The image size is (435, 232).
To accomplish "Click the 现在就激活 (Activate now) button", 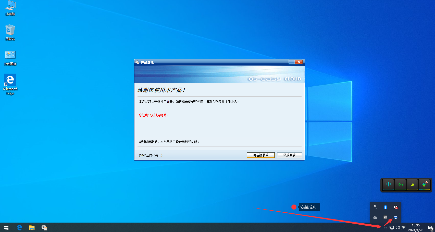I will tap(260, 155).
